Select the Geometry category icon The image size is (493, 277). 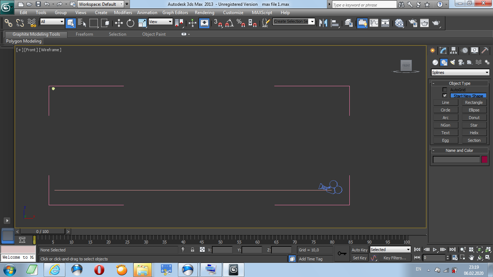tap(435, 62)
